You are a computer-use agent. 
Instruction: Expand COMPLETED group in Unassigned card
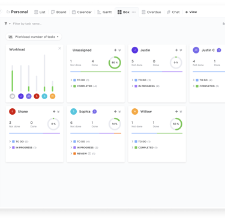tap(71, 86)
